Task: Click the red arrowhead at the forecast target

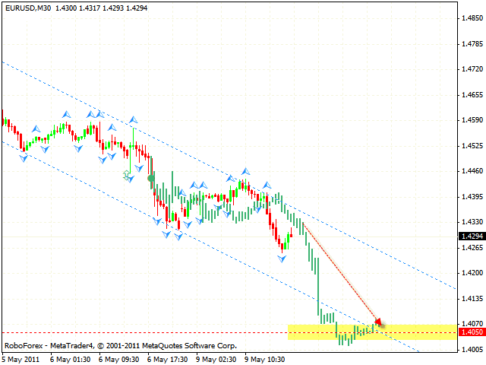Action: [x=379, y=322]
